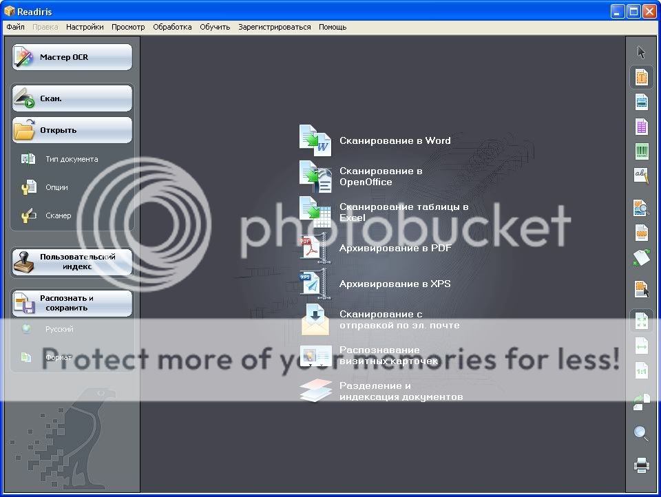Start Архивирование в PDF
This screenshot has height=497, width=661.
395,248
